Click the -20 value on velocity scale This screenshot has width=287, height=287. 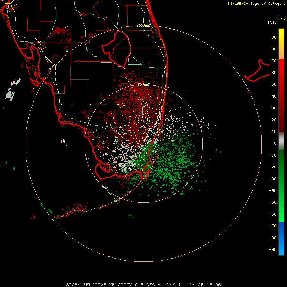(x=273, y=167)
